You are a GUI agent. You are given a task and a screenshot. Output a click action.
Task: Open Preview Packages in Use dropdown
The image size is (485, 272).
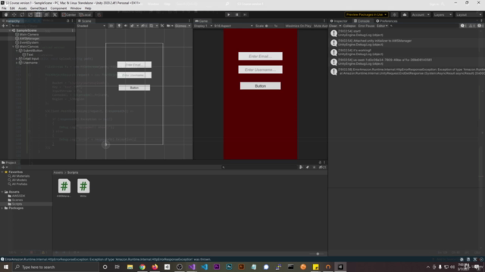pos(366,14)
